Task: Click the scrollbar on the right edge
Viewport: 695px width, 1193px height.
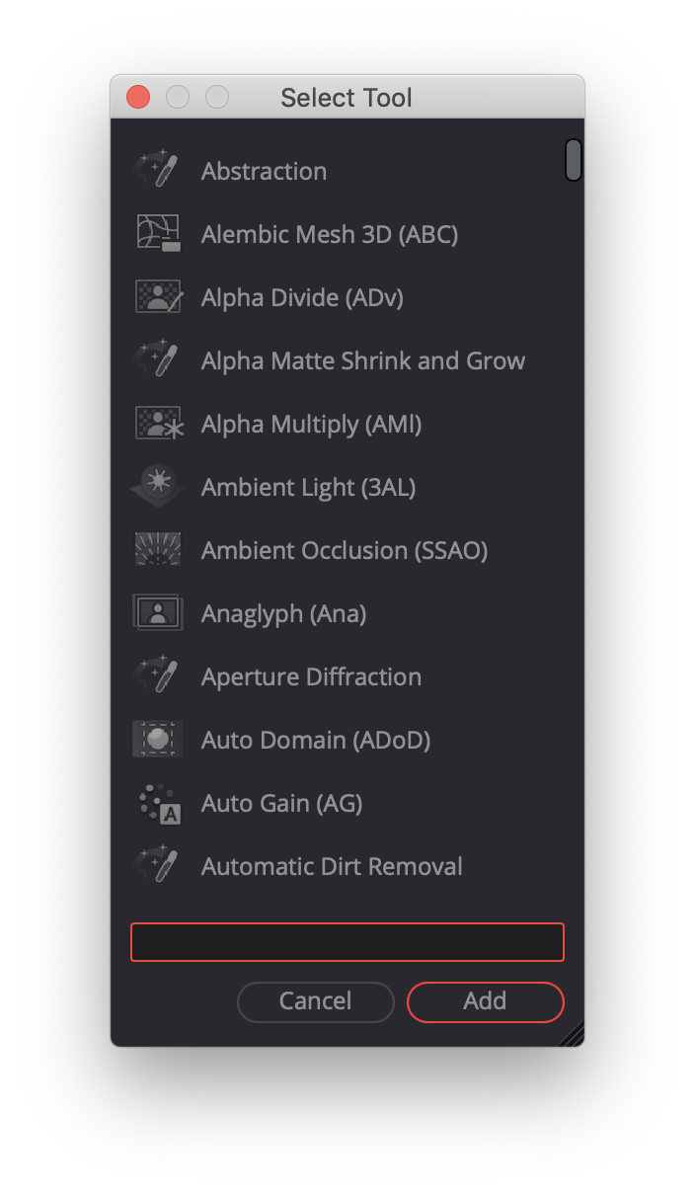Action: [x=573, y=159]
